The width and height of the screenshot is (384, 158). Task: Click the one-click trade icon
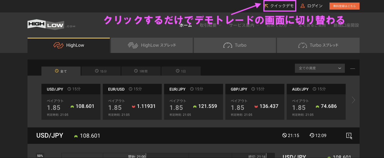349,136
